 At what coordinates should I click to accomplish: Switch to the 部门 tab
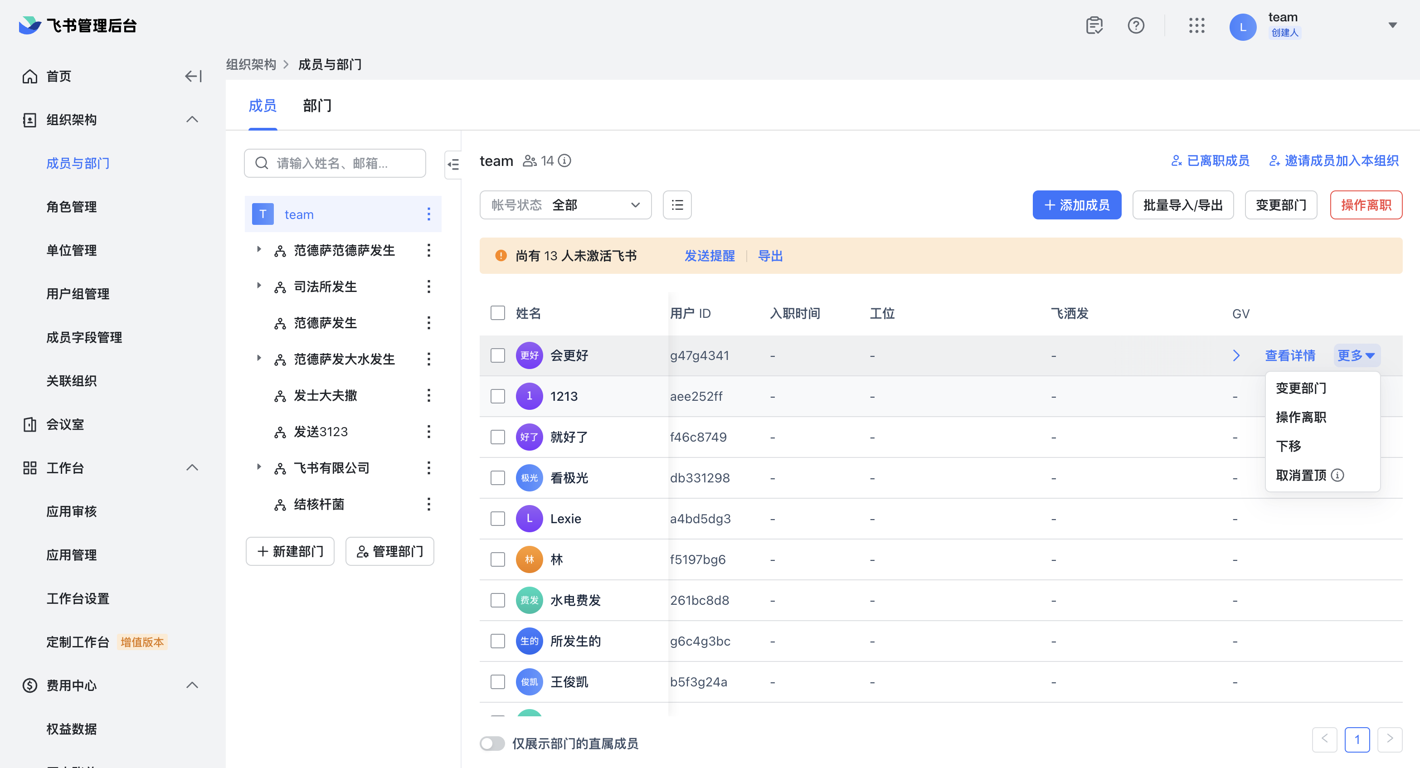point(317,105)
